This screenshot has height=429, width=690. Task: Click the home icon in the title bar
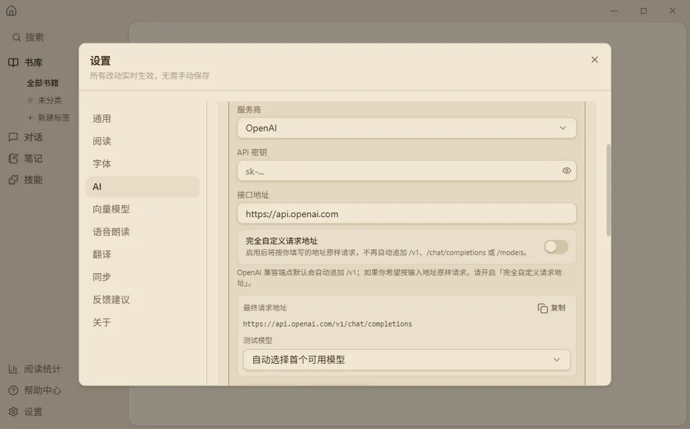tap(11, 11)
